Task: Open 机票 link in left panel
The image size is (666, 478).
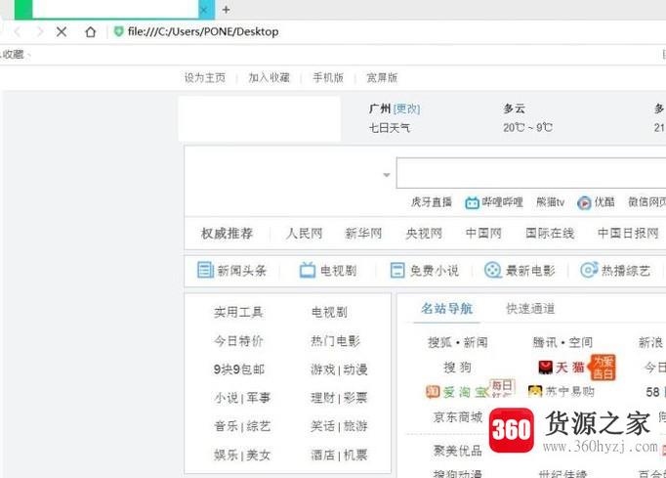Action: 355,456
